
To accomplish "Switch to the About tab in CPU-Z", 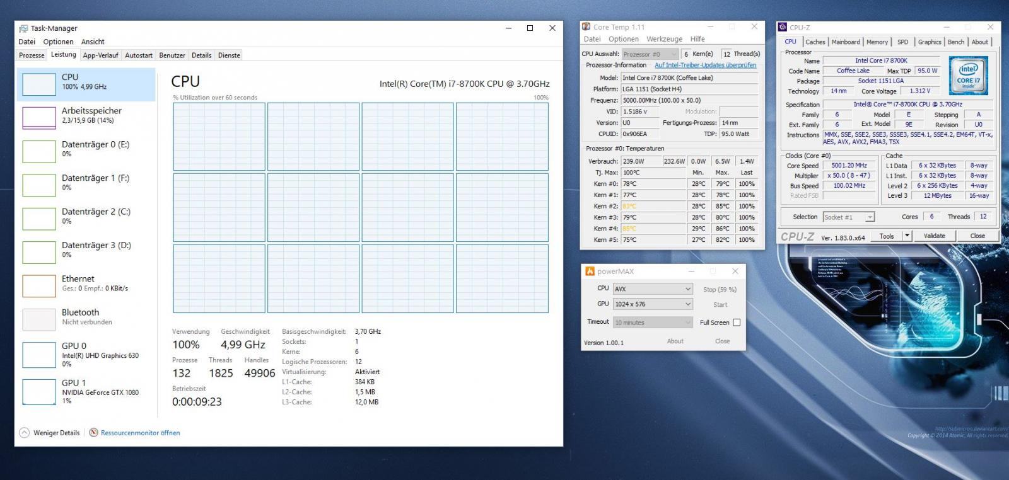I will [980, 42].
